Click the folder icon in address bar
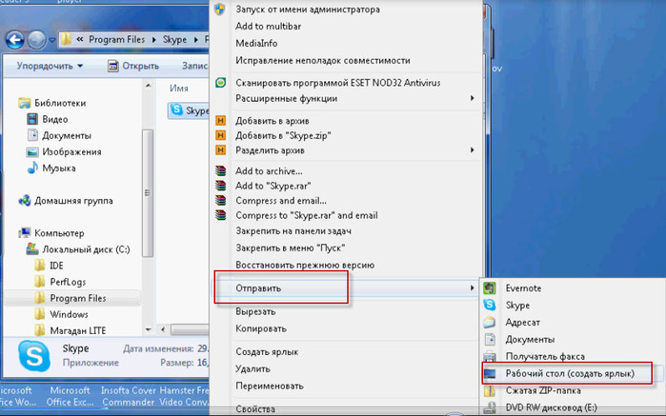666x416 pixels. point(66,39)
